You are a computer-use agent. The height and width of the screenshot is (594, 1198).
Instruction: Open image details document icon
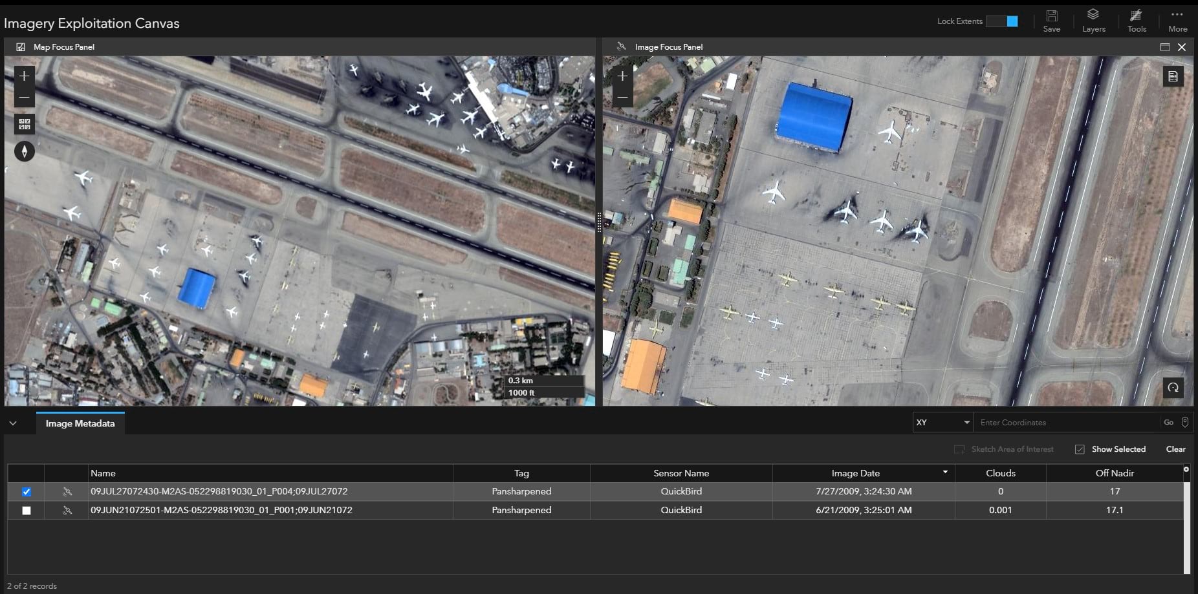(1173, 77)
